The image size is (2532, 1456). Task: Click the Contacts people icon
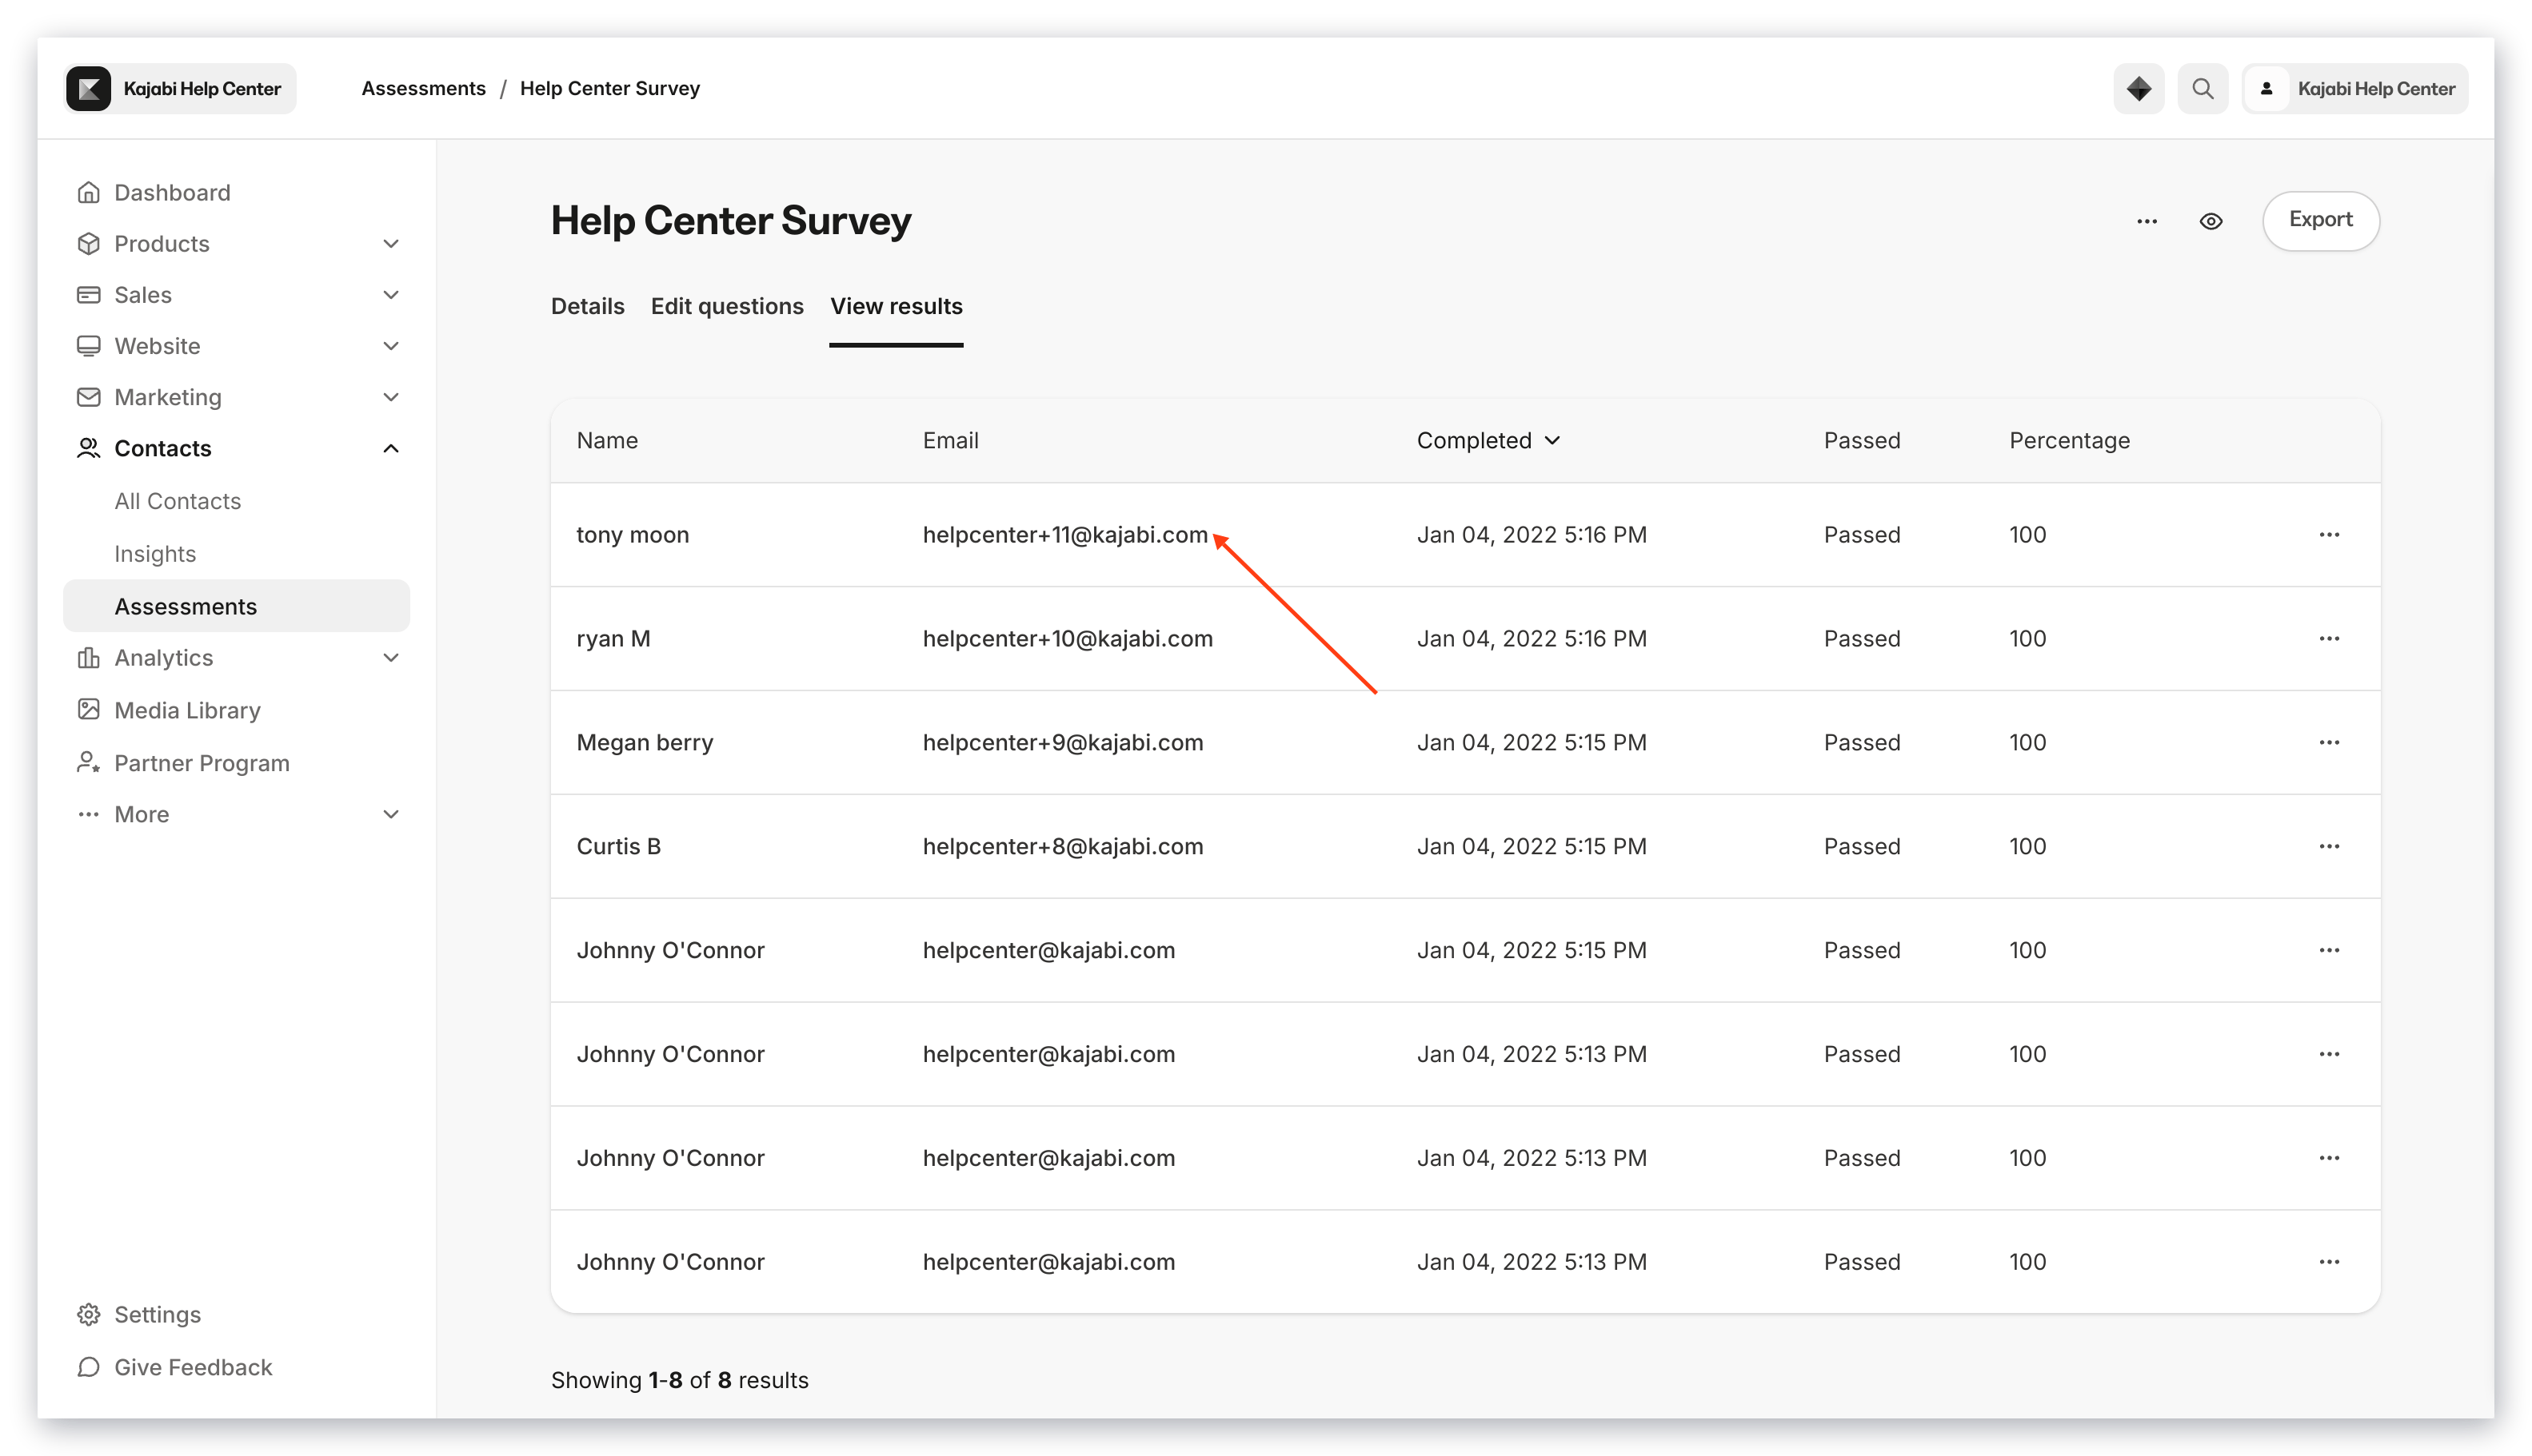[88, 448]
